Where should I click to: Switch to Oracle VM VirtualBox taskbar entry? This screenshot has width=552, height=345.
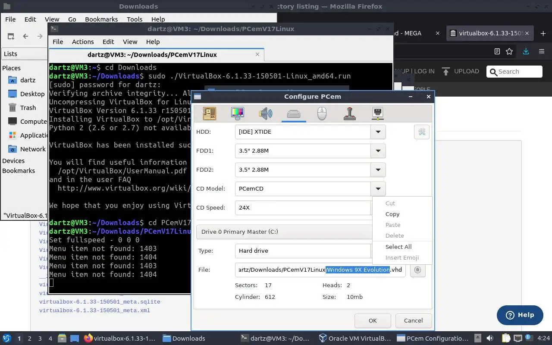click(354, 339)
